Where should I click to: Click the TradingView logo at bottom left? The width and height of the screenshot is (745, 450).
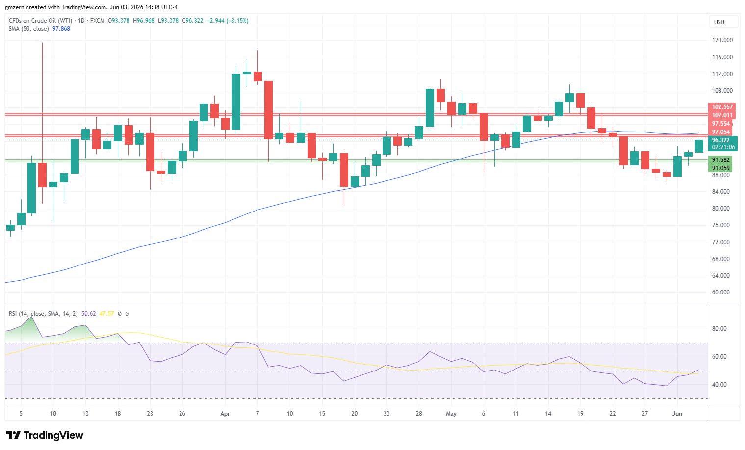[x=45, y=435]
